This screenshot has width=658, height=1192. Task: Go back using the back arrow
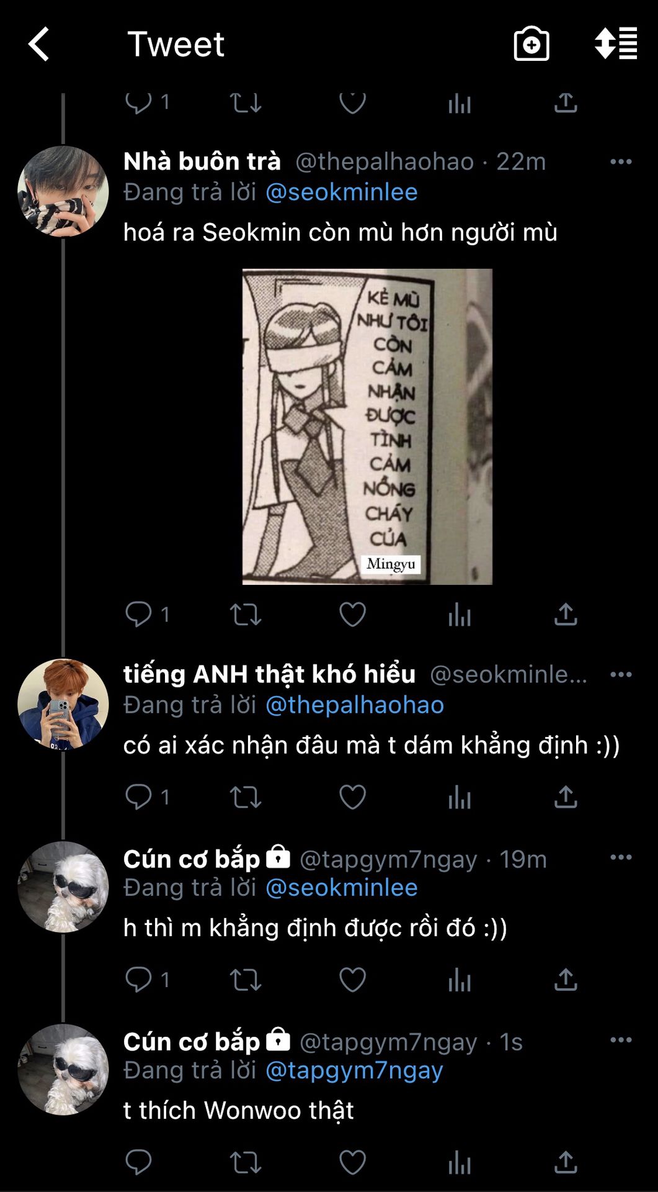tap(39, 44)
